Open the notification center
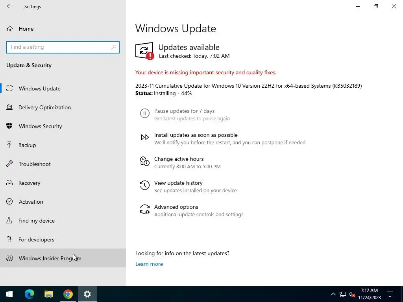The height and width of the screenshot is (302, 403). coord(390,294)
